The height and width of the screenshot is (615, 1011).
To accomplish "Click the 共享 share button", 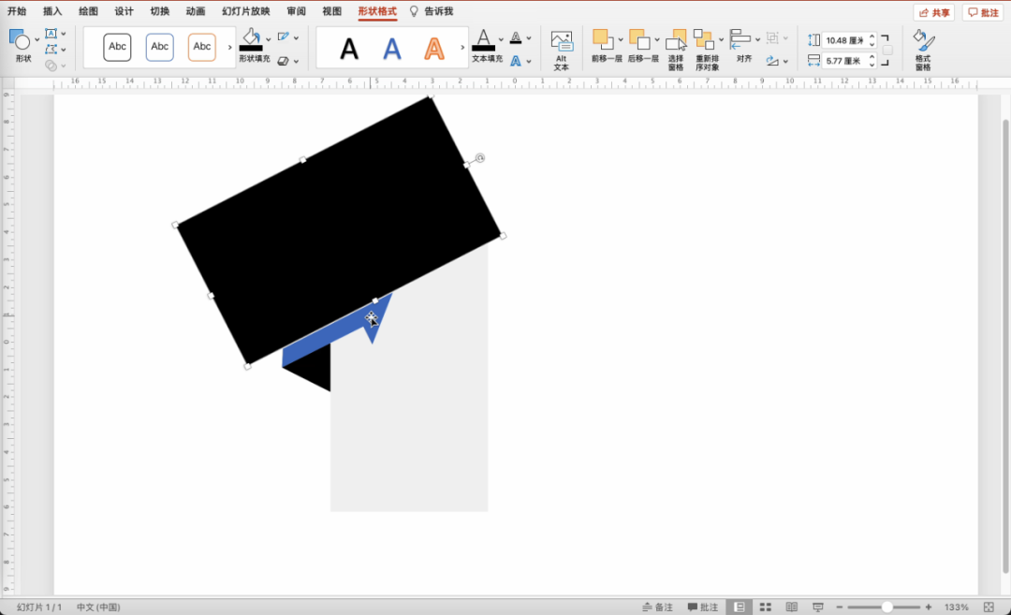I will coord(933,13).
